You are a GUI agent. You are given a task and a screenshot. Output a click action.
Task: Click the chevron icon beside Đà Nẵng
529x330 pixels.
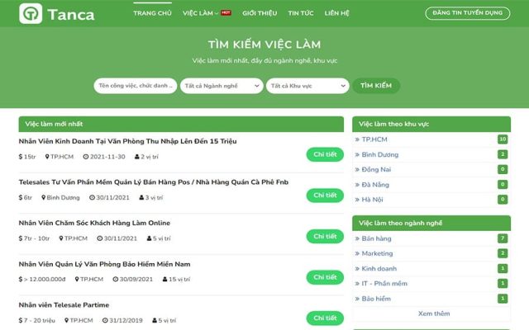coord(357,185)
